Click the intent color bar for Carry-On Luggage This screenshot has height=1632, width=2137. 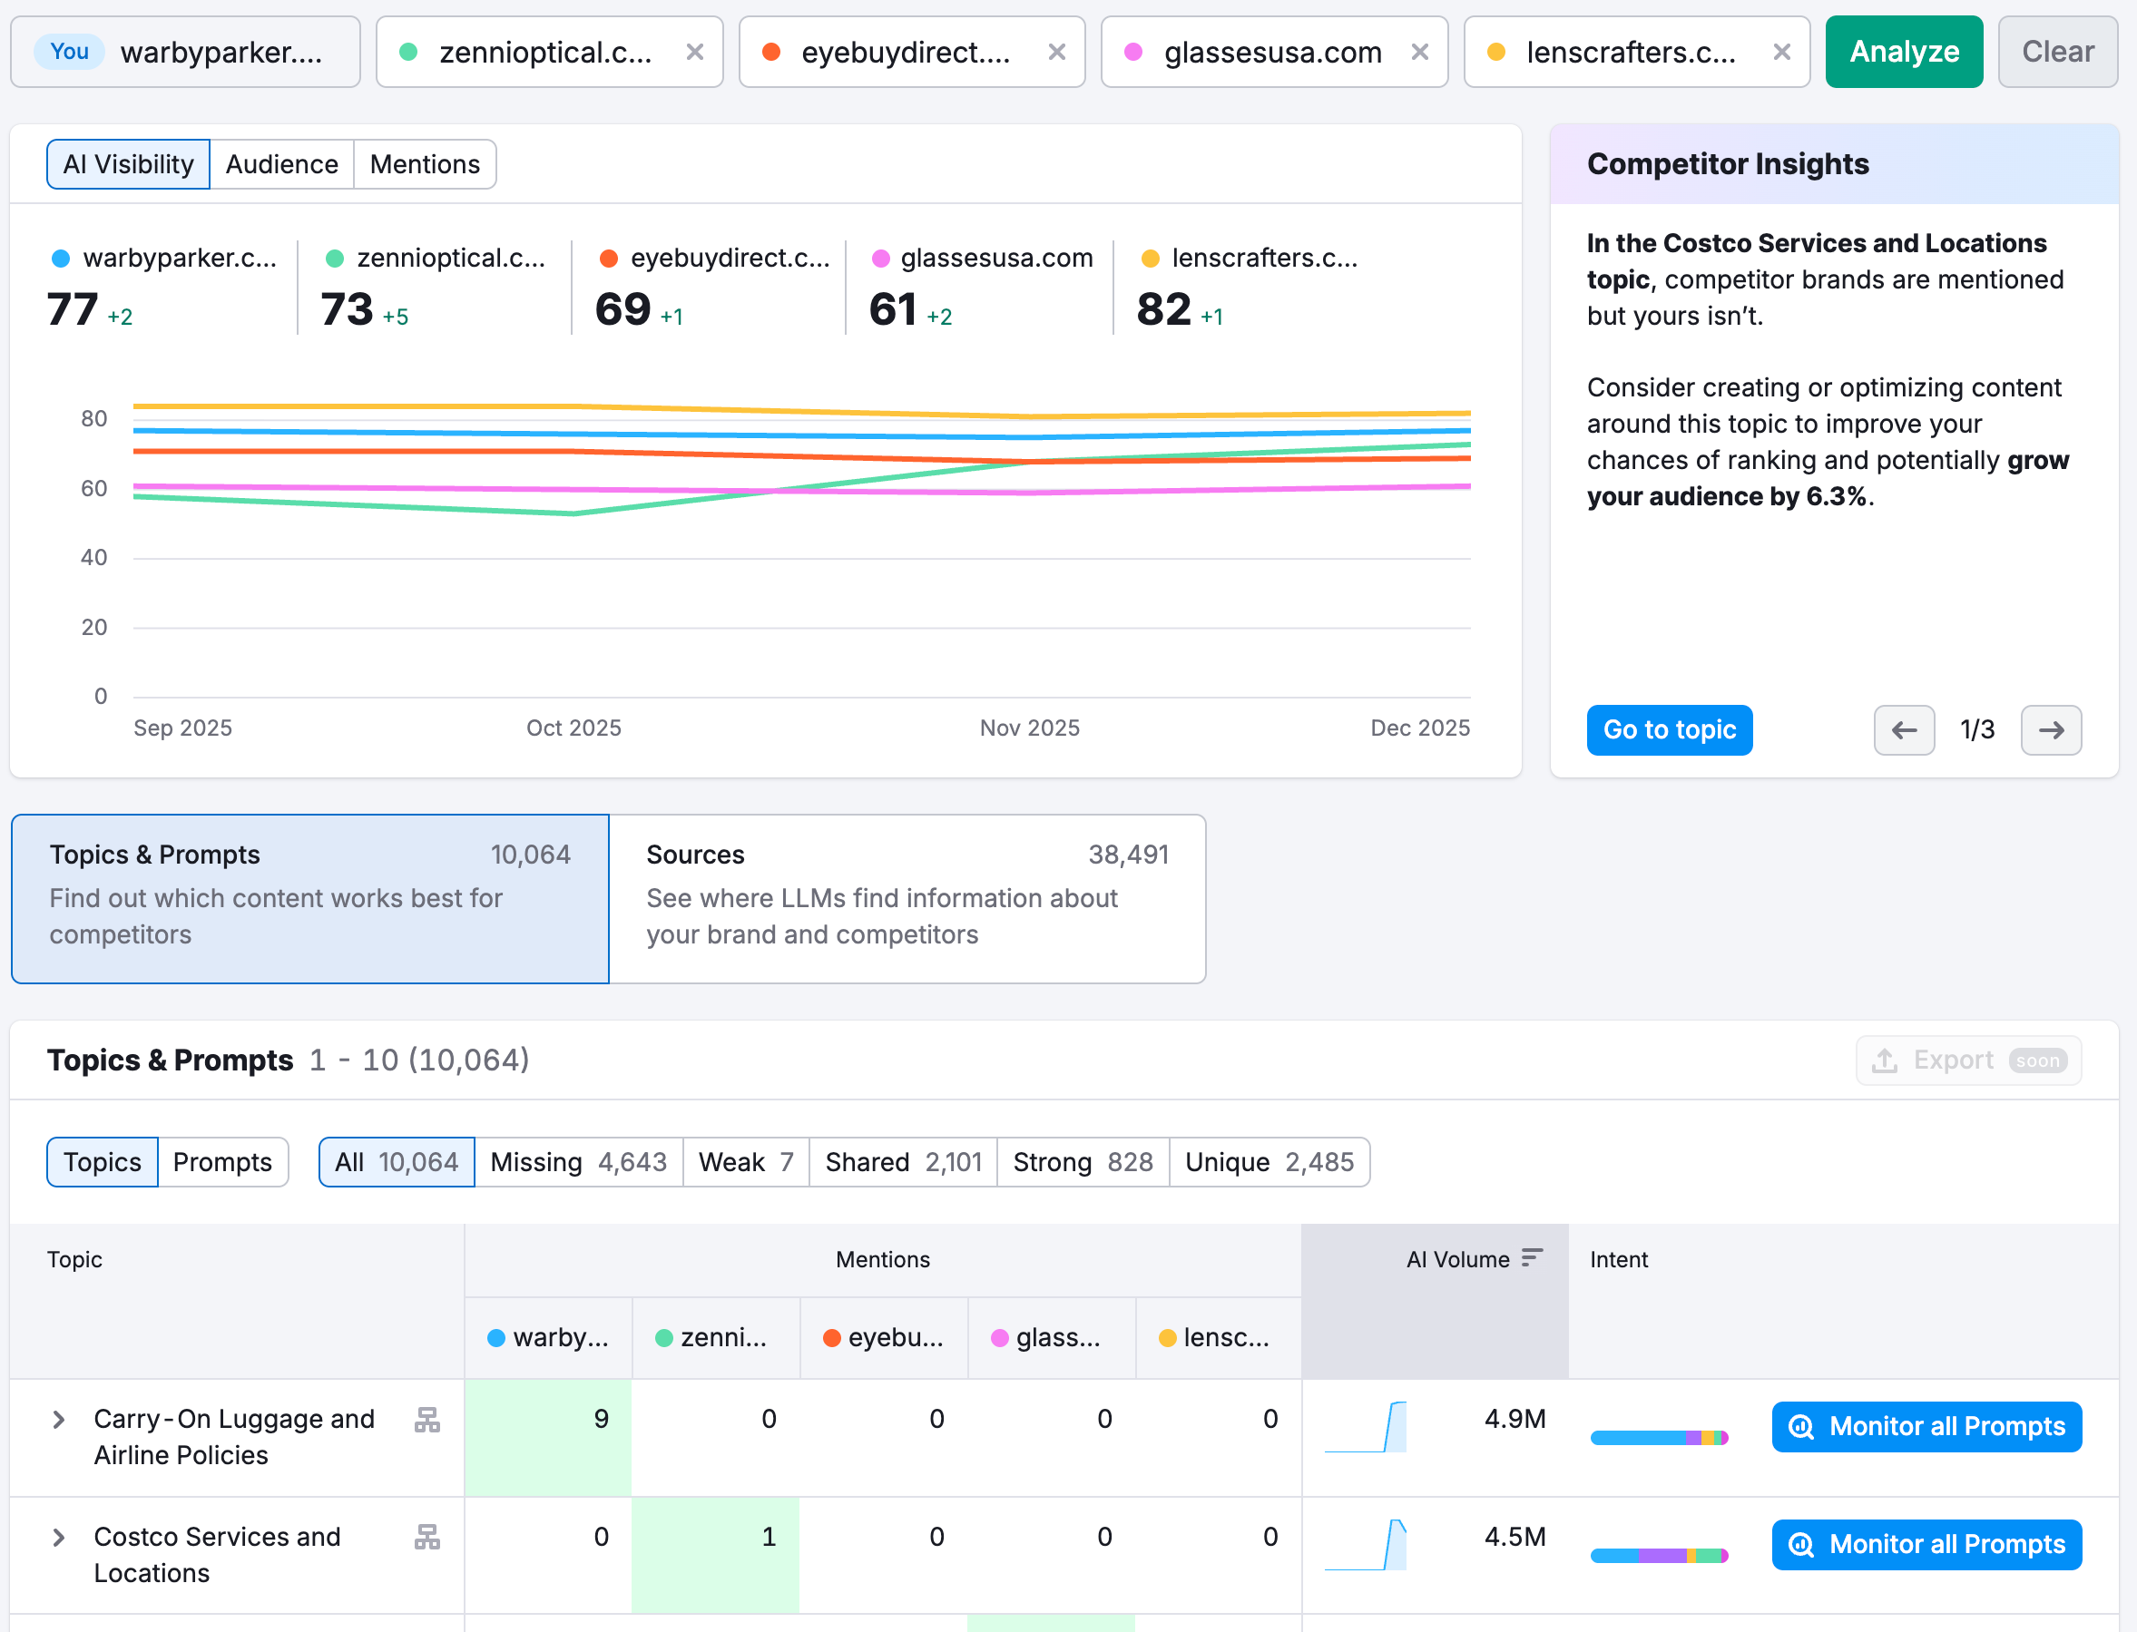click(x=1658, y=1436)
